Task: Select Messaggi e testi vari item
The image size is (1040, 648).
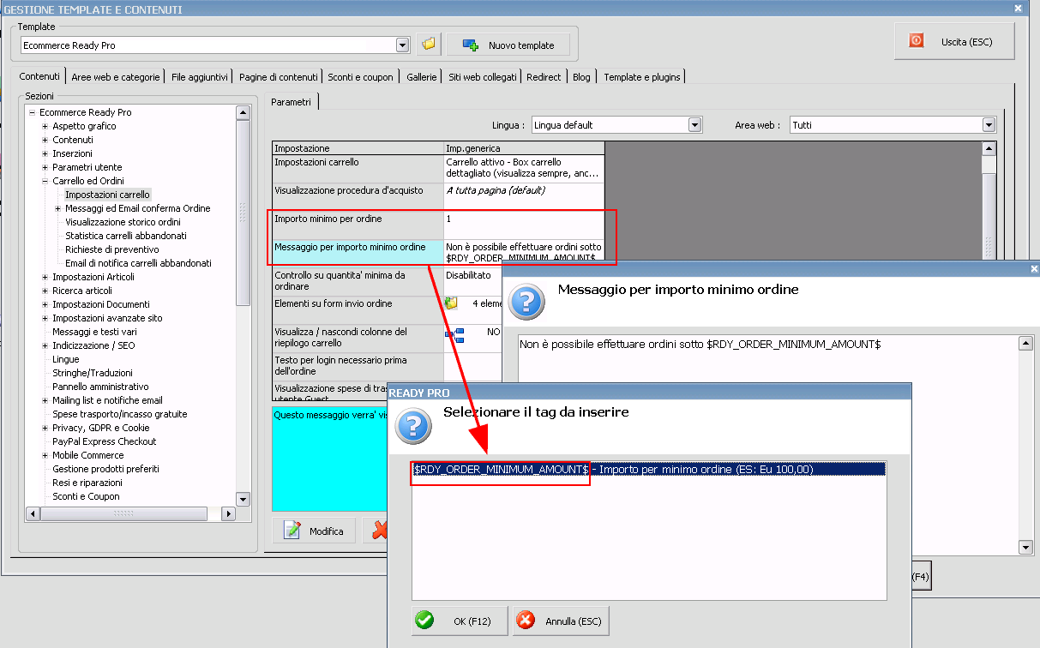Action: click(x=94, y=332)
